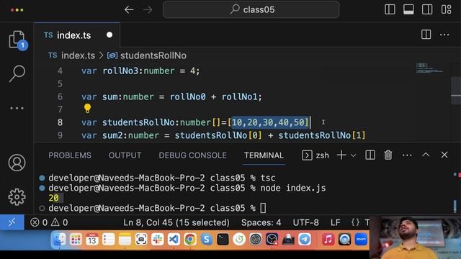The height and width of the screenshot is (259, 461).
Task: Go back with the left arrow
Action: [x=129, y=9]
